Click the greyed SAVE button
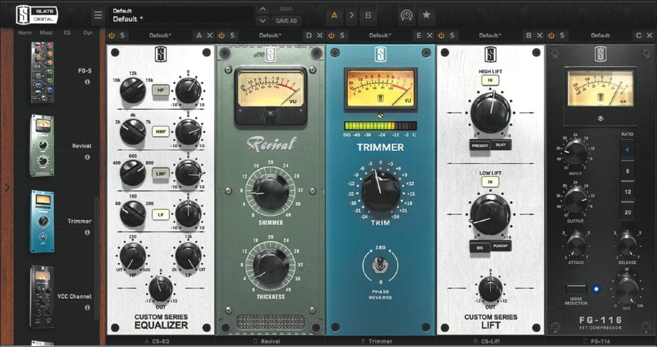This screenshot has width=657, height=347. 286,9
